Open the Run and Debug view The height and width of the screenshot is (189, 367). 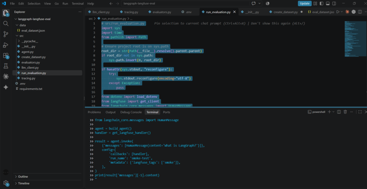[6, 45]
